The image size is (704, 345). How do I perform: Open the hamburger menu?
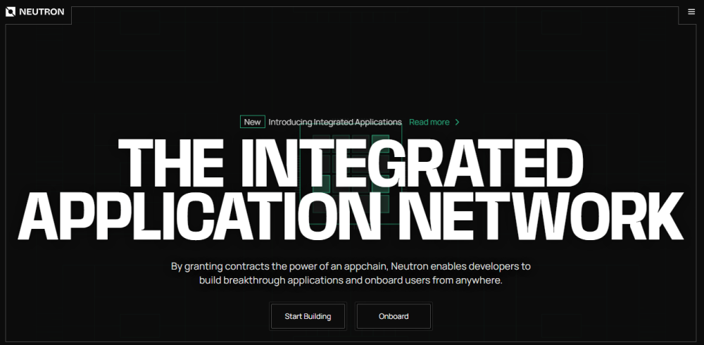pos(691,12)
